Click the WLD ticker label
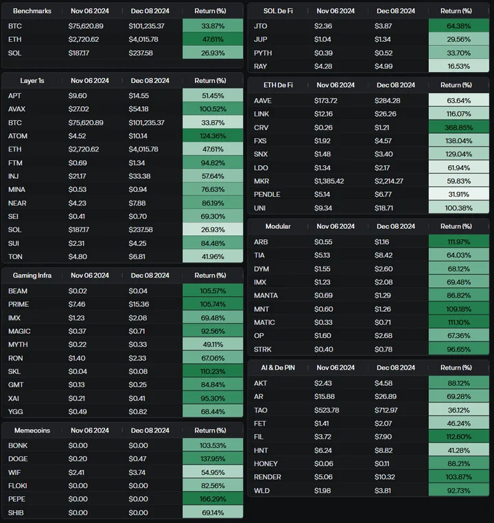The width and height of the screenshot is (494, 523). point(261,491)
